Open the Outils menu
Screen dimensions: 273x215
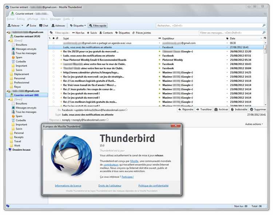click(66, 19)
